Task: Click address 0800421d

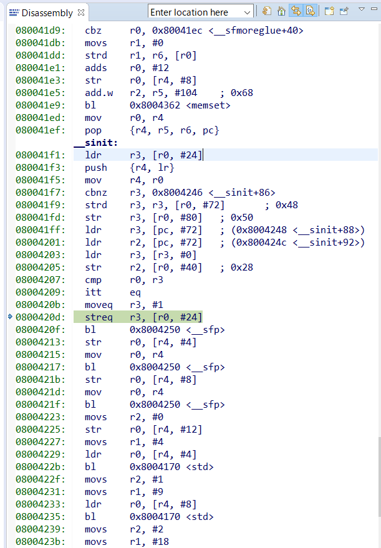Action: [x=40, y=392]
